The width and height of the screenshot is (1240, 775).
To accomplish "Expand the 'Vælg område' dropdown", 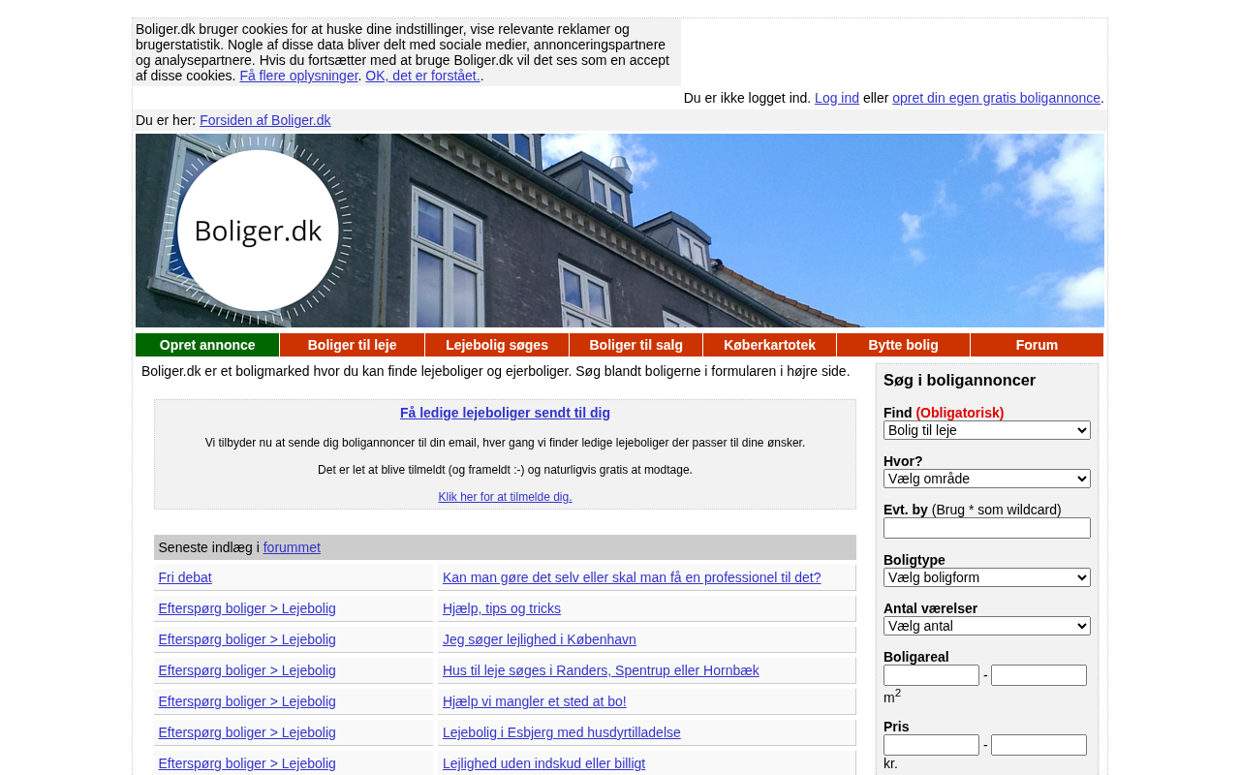I will coord(987,479).
